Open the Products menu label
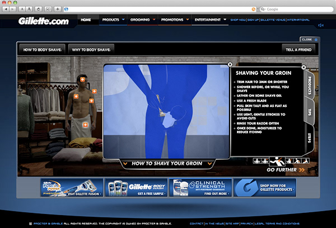The image size is (336, 228). click(110, 20)
